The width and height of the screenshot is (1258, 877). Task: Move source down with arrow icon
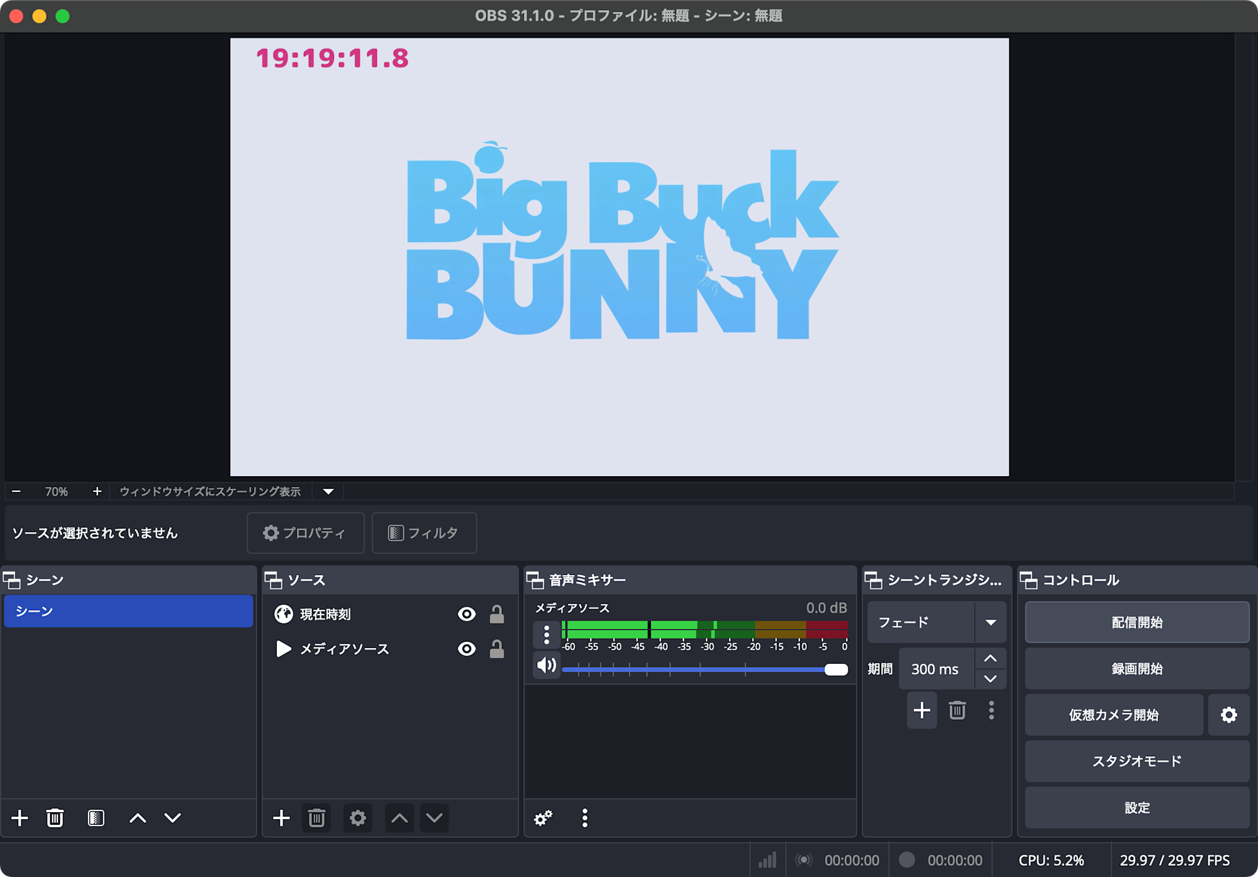click(x=434, y=818)
